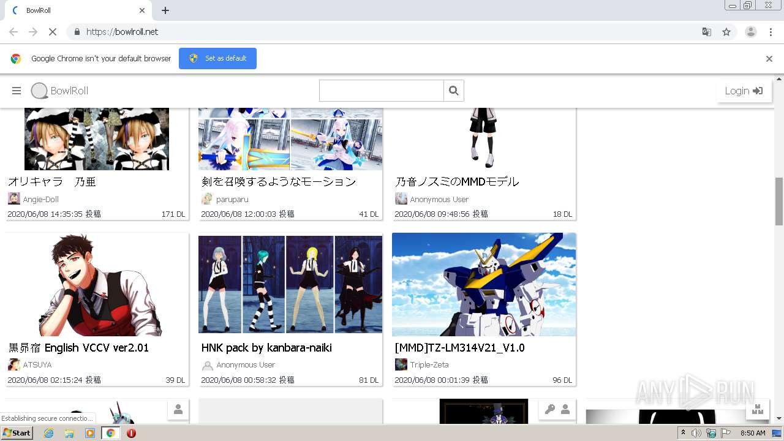Viewport: 784px width, 441px height.
Task: Focus the BowlRoll search field
Action: (x=382, y=91)
